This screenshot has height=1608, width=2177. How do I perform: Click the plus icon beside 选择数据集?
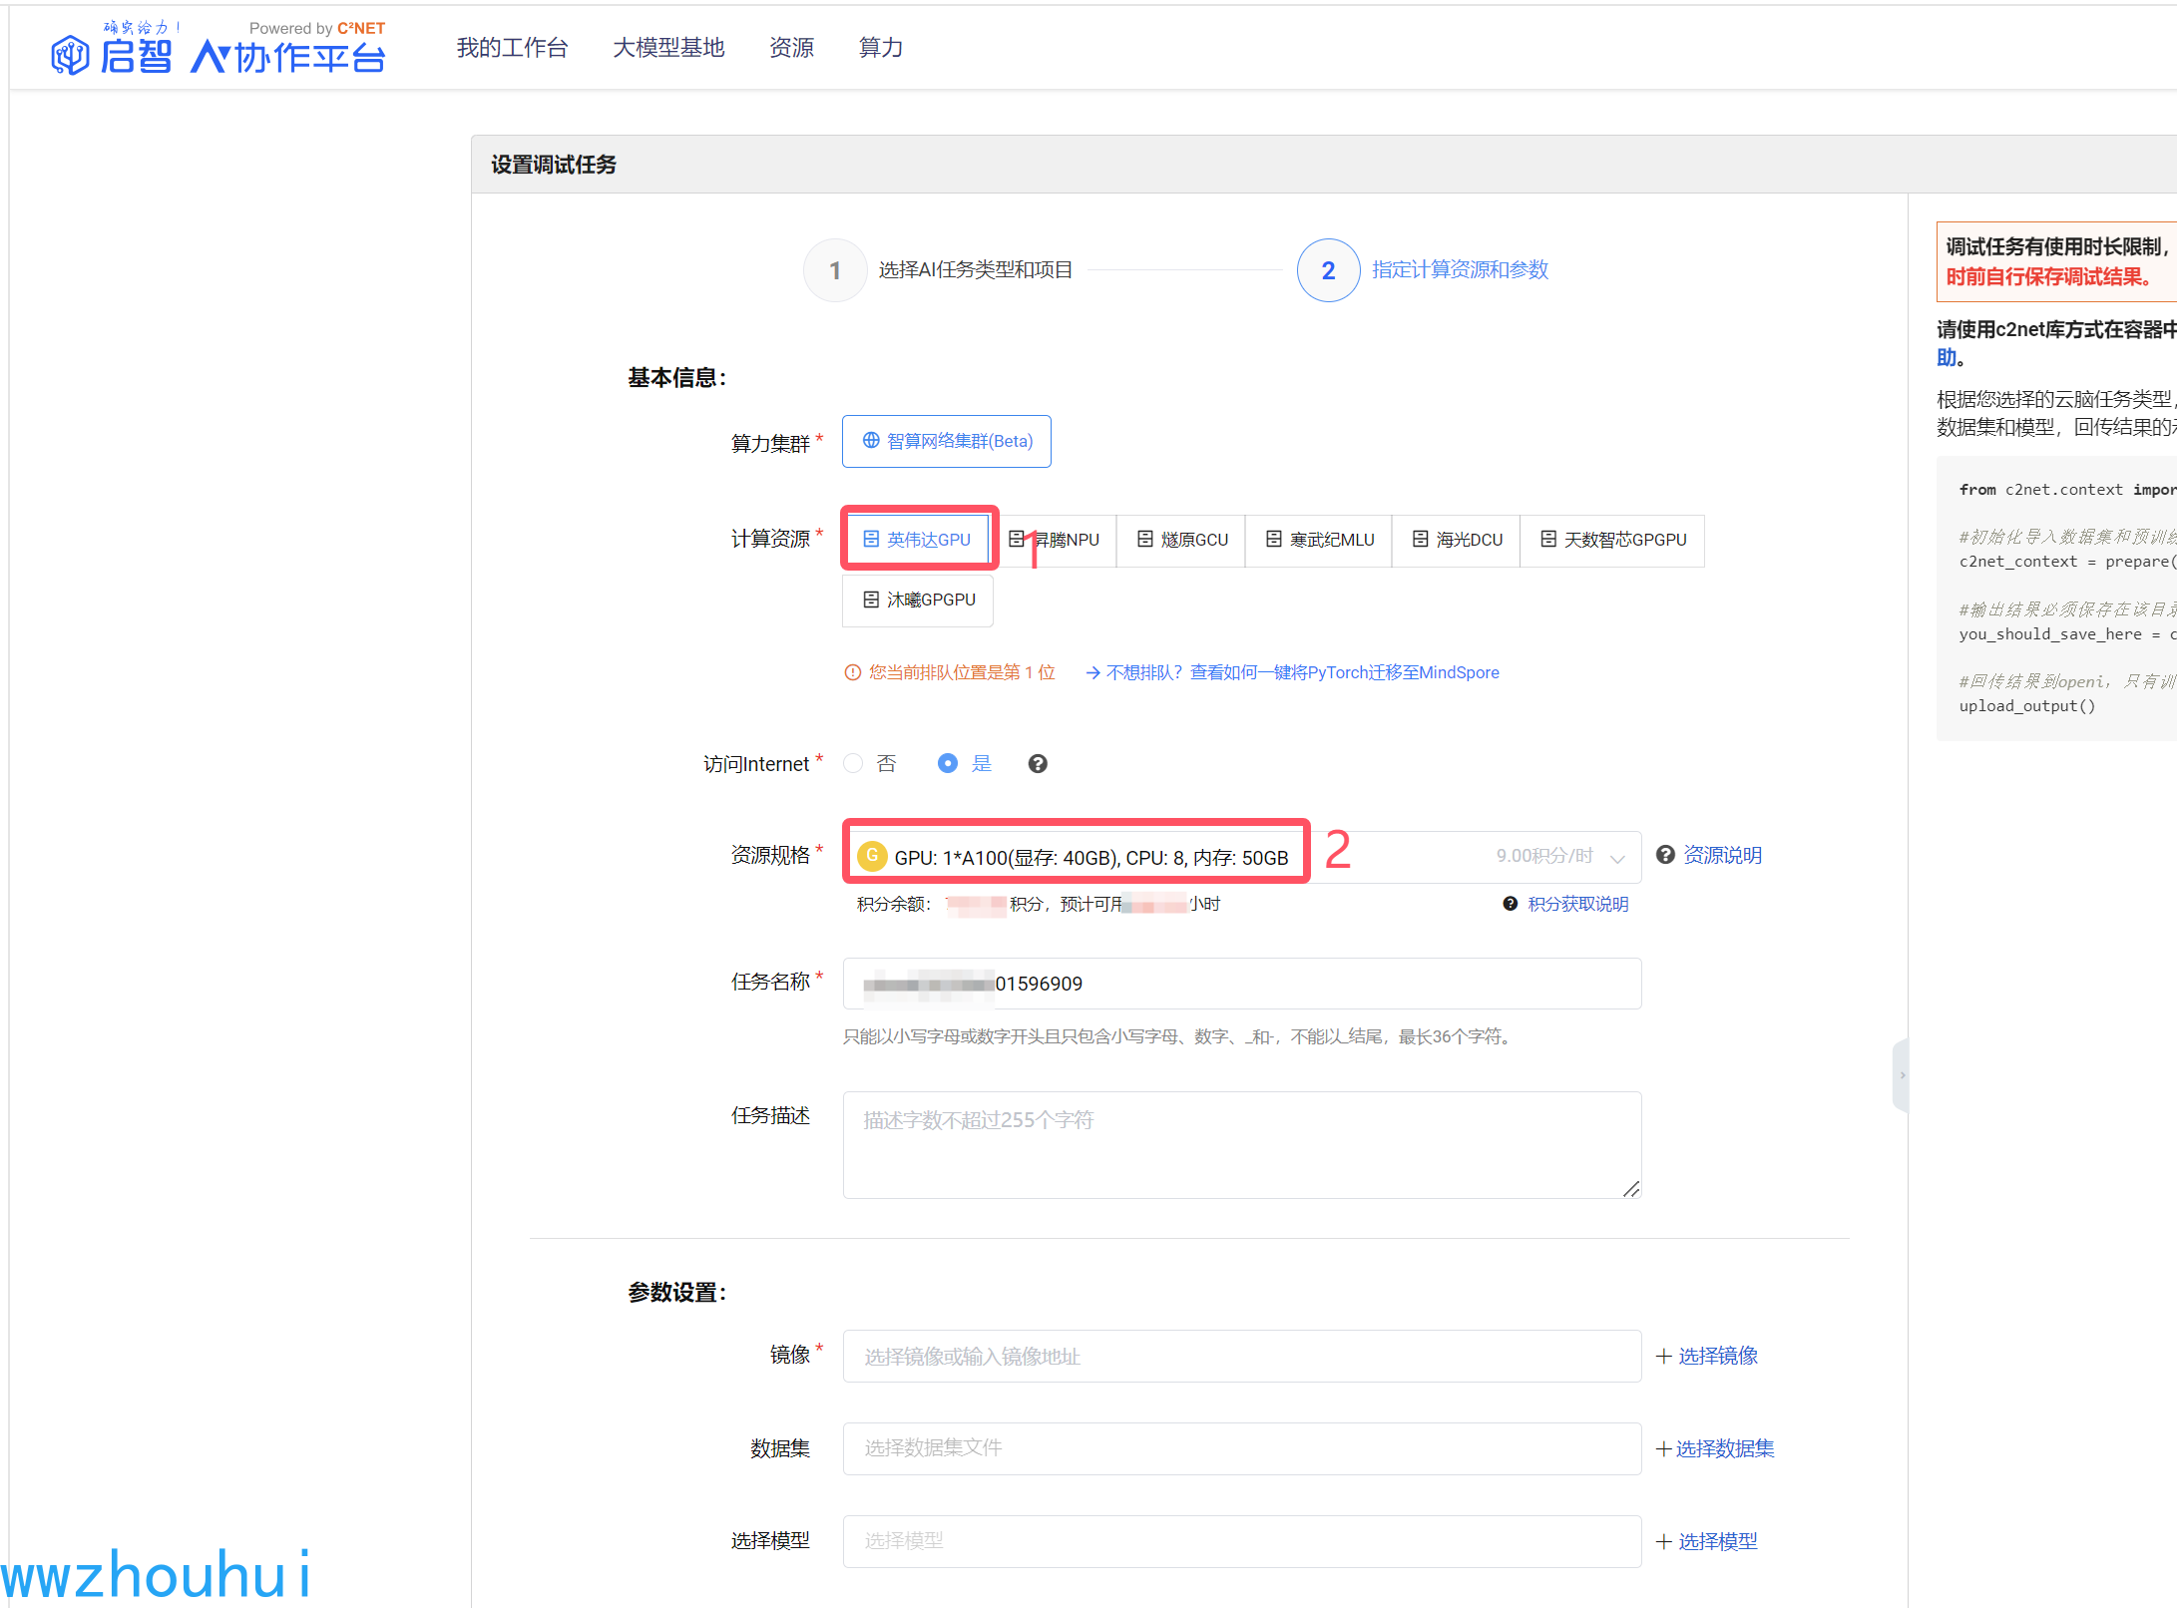(x=1664, y=1449)
